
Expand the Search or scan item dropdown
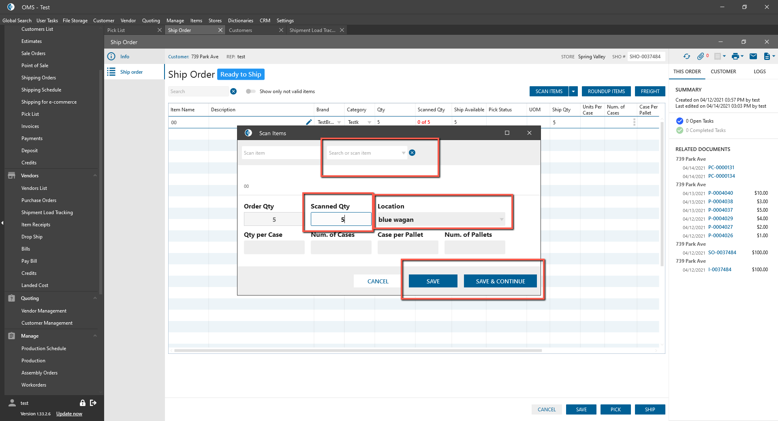(x=404, y=153)
